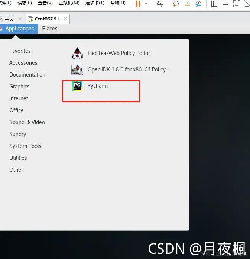Select the Favorites category
Screen dimensions: 250x259
20,51
